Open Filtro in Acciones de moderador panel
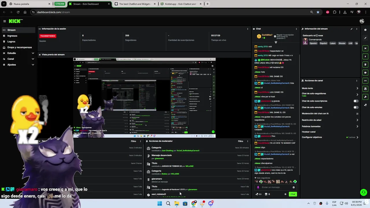This screenshot has height=208, width=370. (240, 141)
